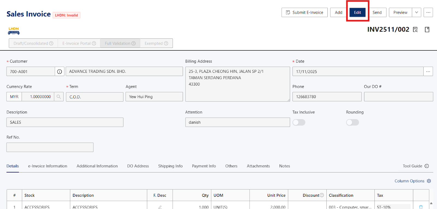Open the Agent field showing Yew Hui Ping

(154, 97)
